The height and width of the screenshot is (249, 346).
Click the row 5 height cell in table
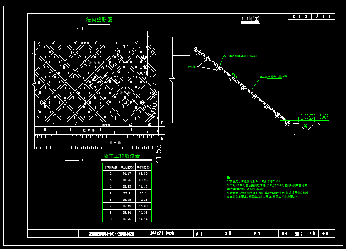point(111,194)
